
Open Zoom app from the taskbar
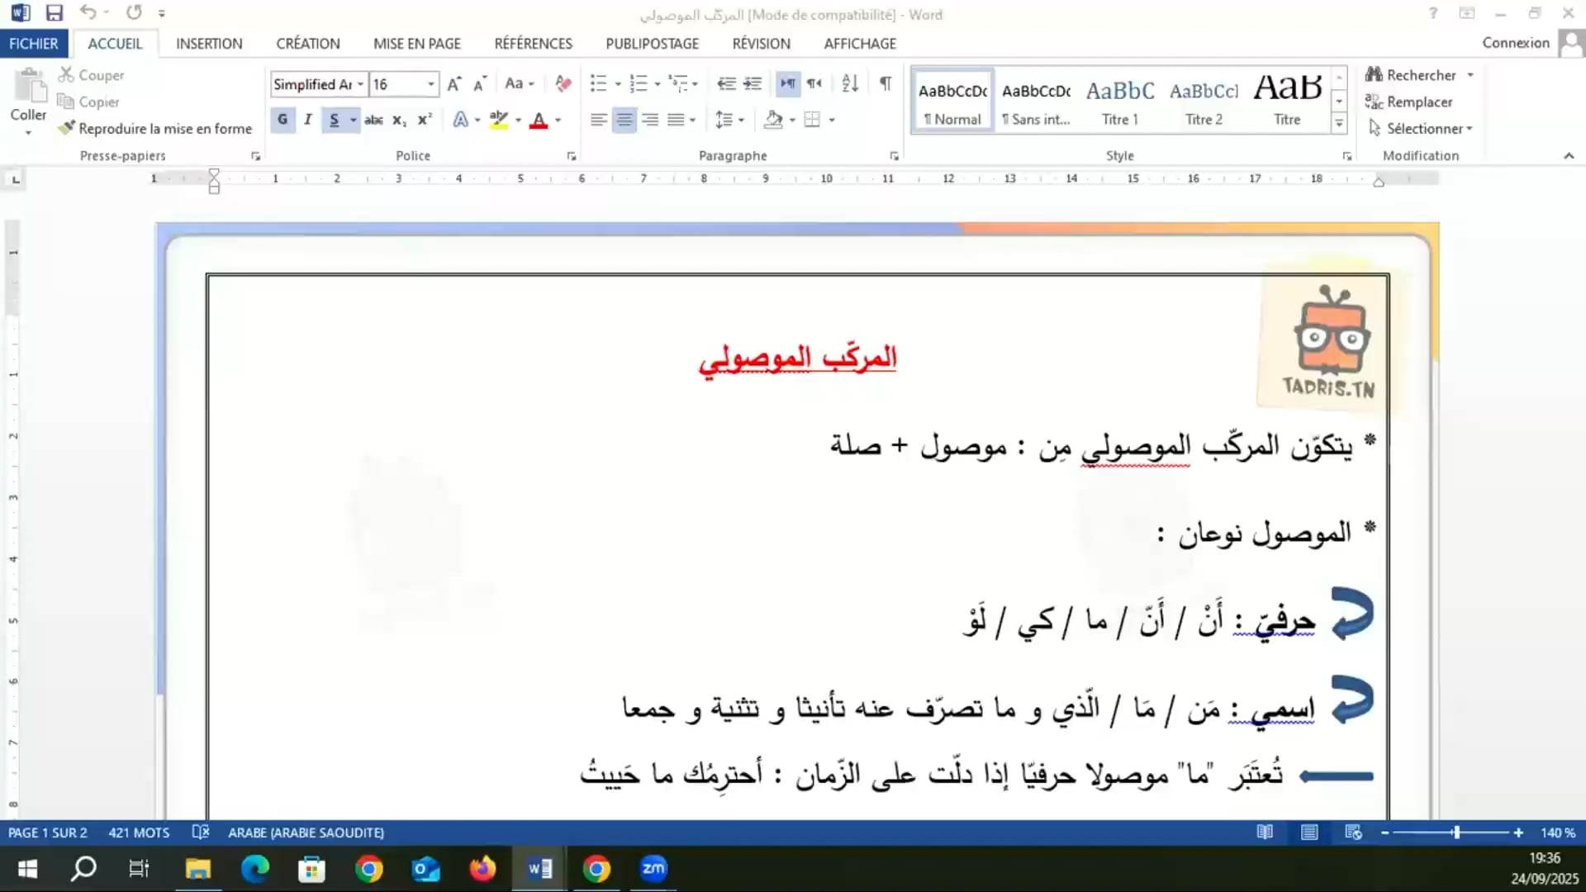click(x=653, y=869)
